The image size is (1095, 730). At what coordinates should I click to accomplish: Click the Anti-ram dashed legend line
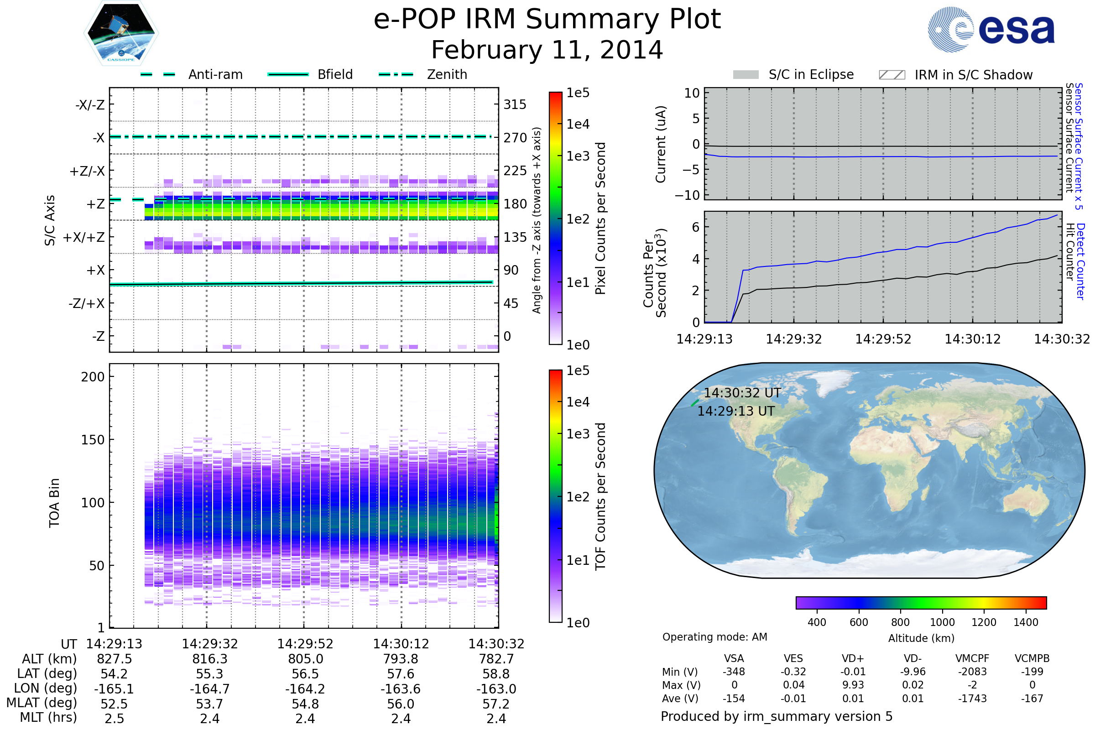(158, 74)
